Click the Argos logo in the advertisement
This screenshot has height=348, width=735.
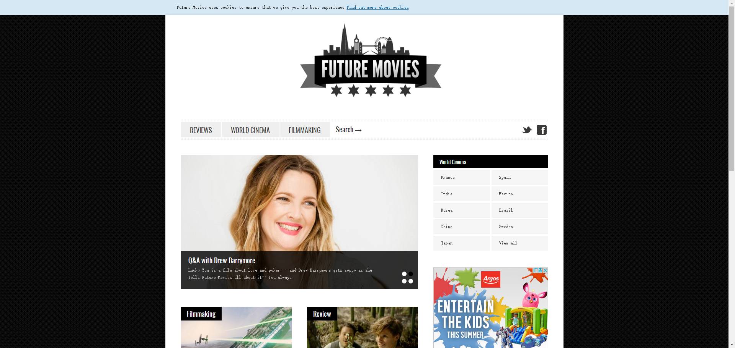pos(491,279)
